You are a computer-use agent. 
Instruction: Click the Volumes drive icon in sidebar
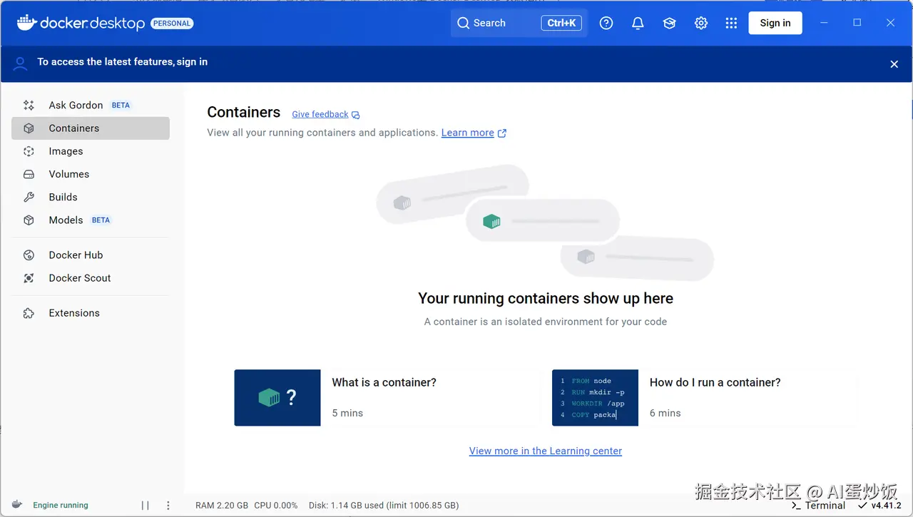pos(29,174)
